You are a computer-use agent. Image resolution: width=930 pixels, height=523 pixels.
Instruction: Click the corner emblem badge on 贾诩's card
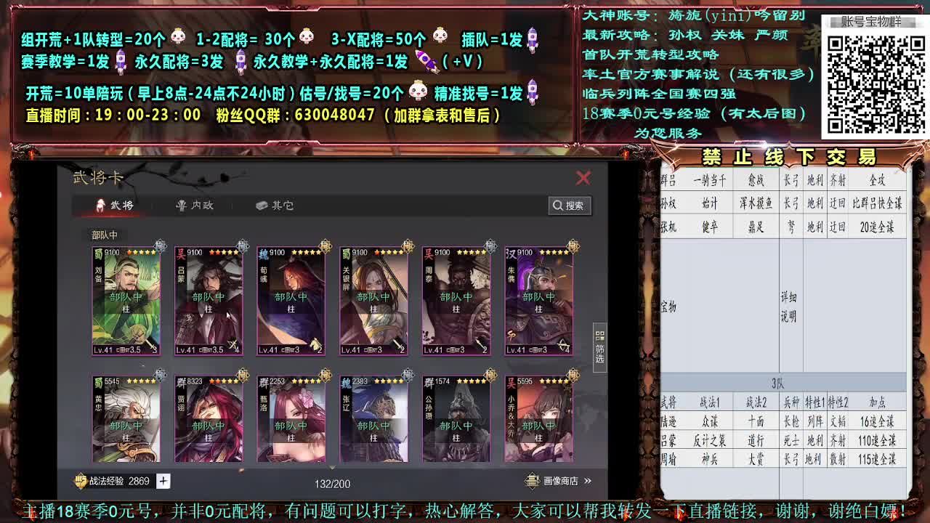(243, 376)
